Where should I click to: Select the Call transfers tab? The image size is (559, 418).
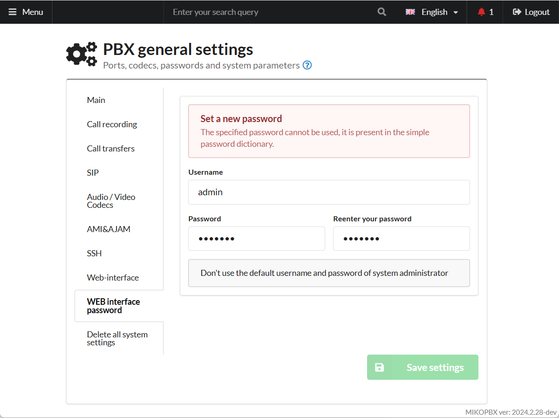point(110,149)
